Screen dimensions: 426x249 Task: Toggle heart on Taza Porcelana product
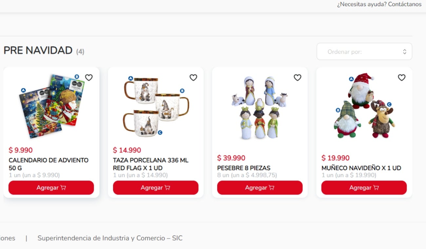tap(193, 78)
